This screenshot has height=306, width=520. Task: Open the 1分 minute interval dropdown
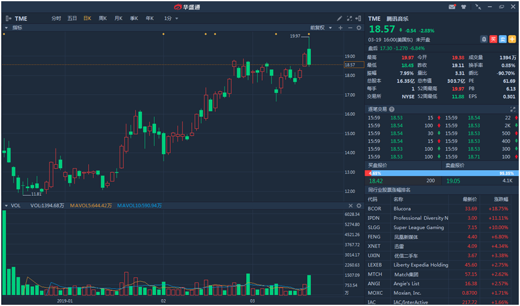[171, 18]
